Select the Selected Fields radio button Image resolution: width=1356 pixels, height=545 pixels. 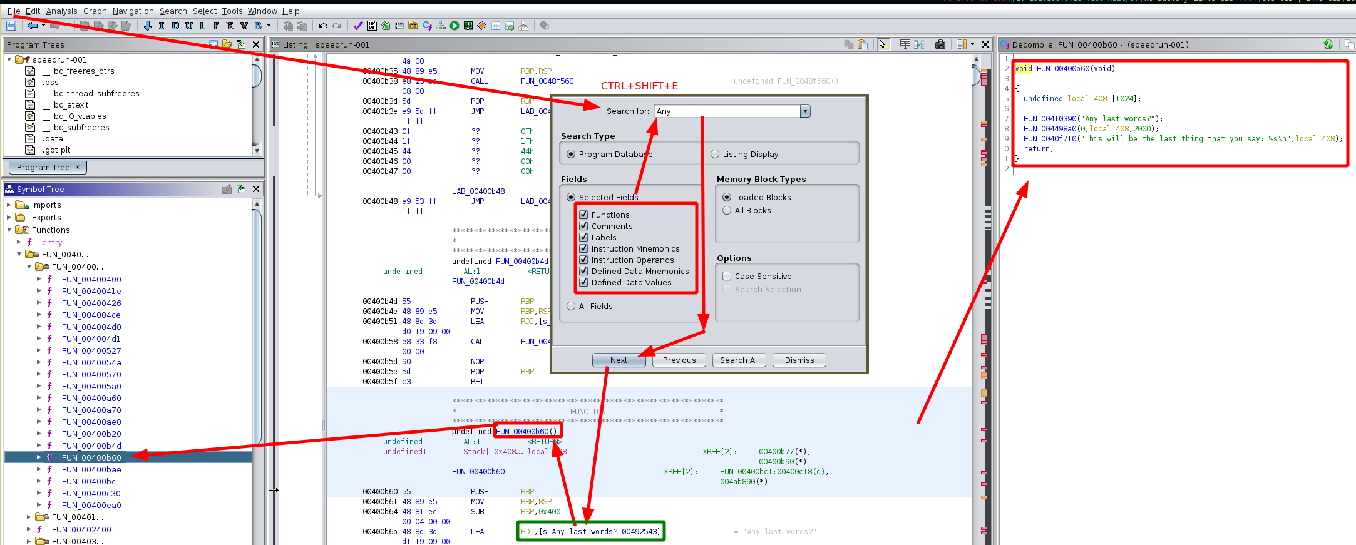click(x=571, y=197)
